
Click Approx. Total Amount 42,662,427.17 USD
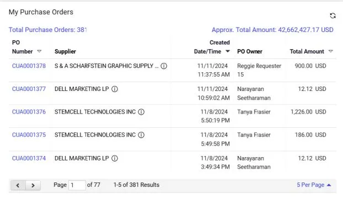272,30
